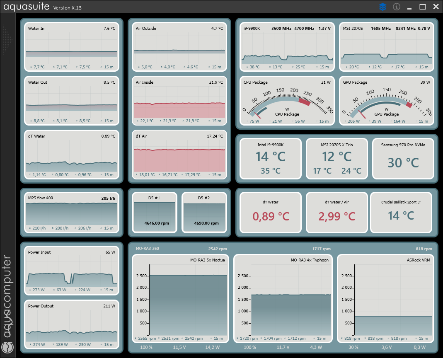Select the D5 #1 pump bar

(155, 213)
